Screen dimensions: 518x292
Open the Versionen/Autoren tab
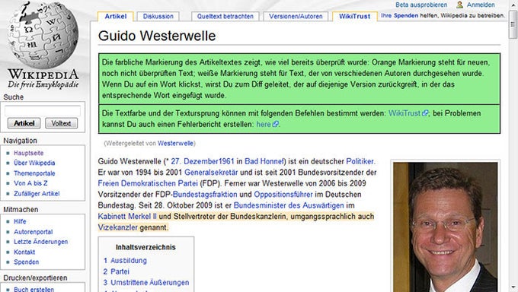coord(296,16)
